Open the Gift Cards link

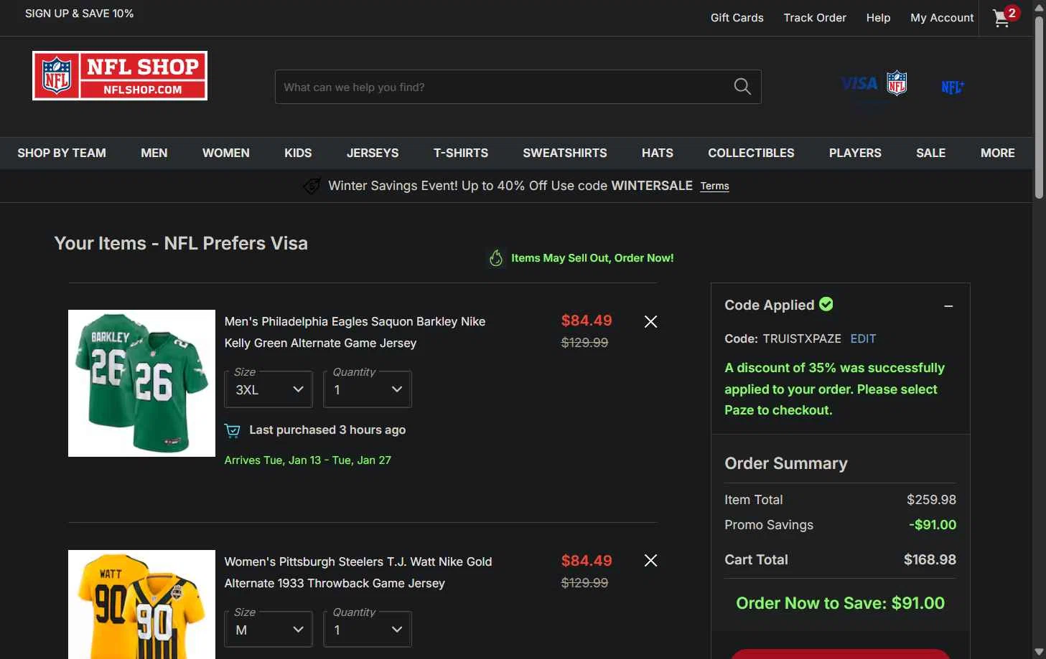tap(737, 18)
